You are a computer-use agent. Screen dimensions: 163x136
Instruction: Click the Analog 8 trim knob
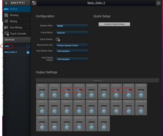(129, 95)
